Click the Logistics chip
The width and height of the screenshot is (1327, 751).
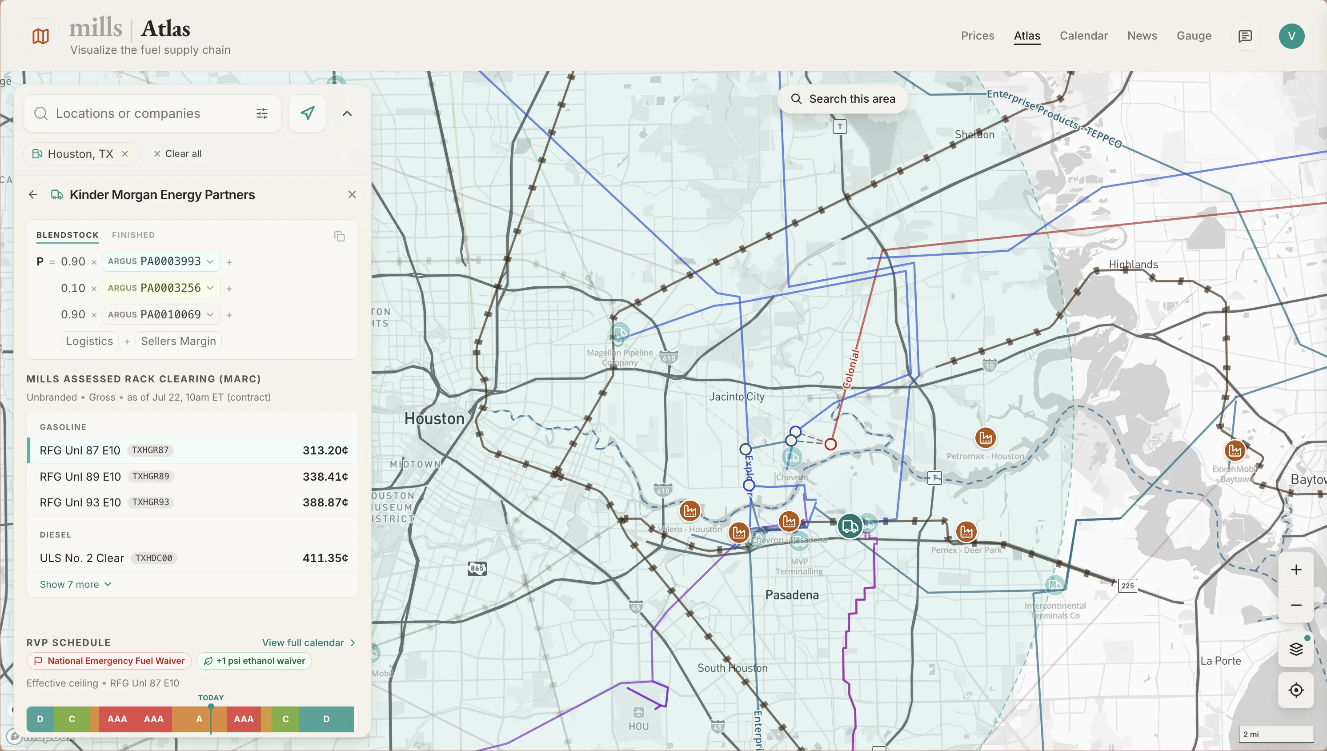(90, 341)
